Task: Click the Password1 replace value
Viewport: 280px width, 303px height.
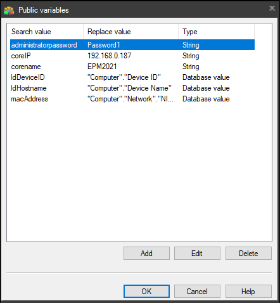Action: click(104, 45)
